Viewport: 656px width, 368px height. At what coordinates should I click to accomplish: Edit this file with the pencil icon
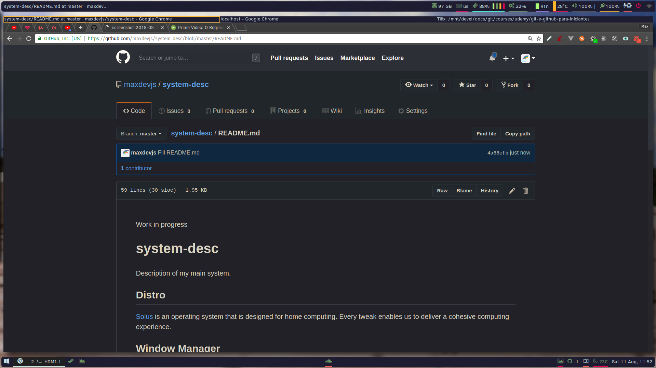[512, 191]
